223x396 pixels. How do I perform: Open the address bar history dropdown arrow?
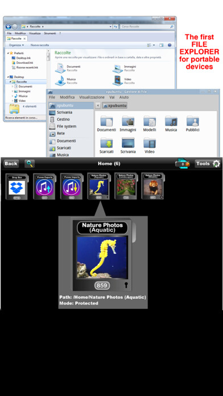[x=110, y=27]
